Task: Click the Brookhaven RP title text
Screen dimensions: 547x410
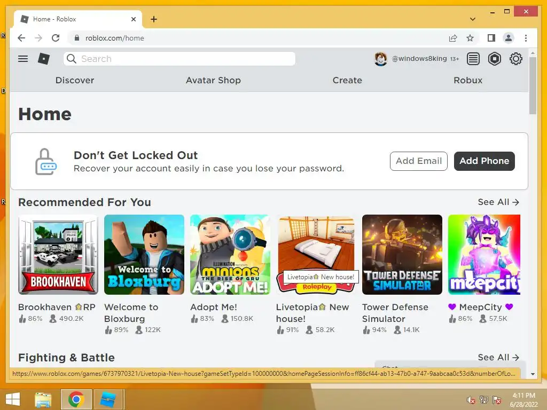Action: pos(57,307)
